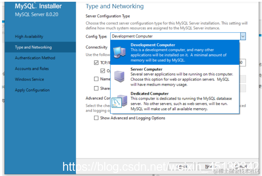
Task: Enable the Named Pipe checkbox
Action: [96, 79]
